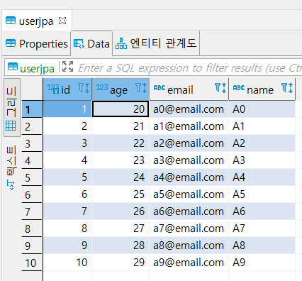The height and width of the screenshot is (281, 302).
Task: Select the age cell with value 21
Action: point(121,126)
